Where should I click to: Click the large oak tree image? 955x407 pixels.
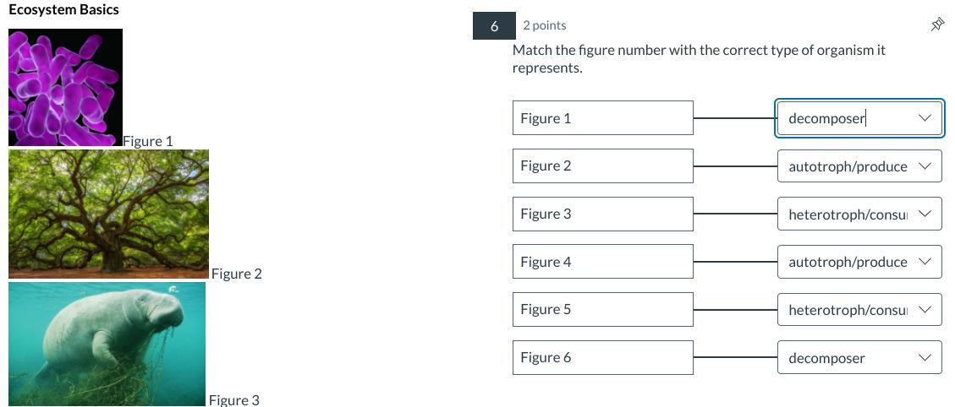point(108,214)
